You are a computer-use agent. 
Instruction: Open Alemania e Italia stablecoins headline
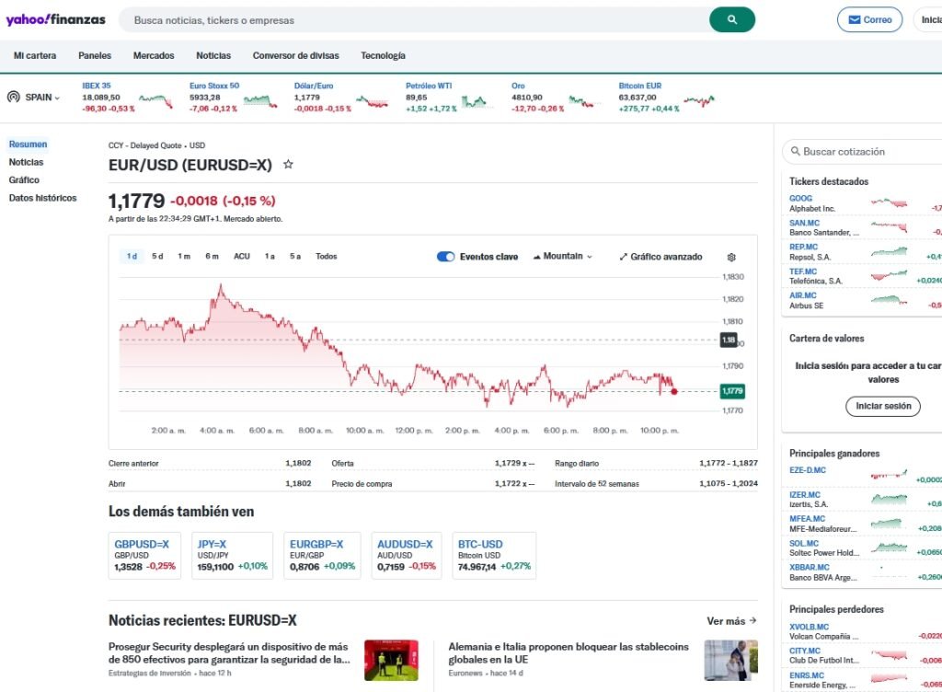tap(569, 653)
